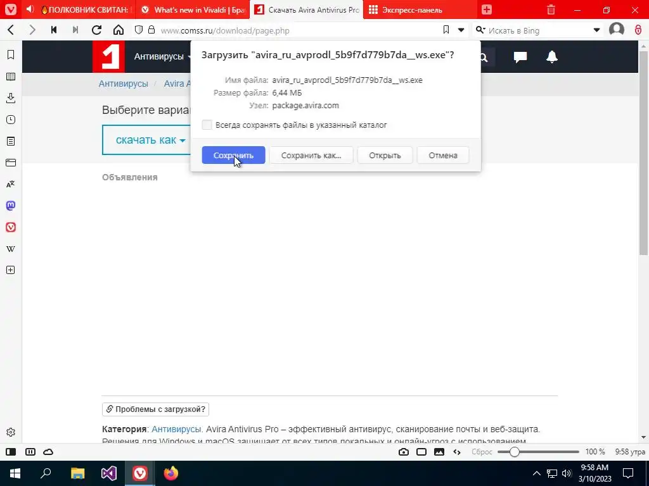Click the address bar URL field
The image size is (649, 486).
(x=298, y=30)
